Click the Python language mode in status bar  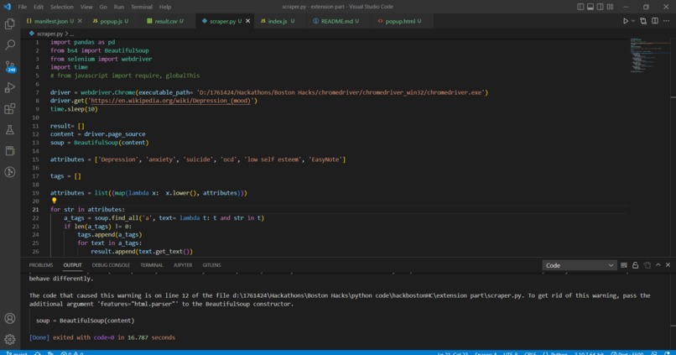(x=559, y=352)
